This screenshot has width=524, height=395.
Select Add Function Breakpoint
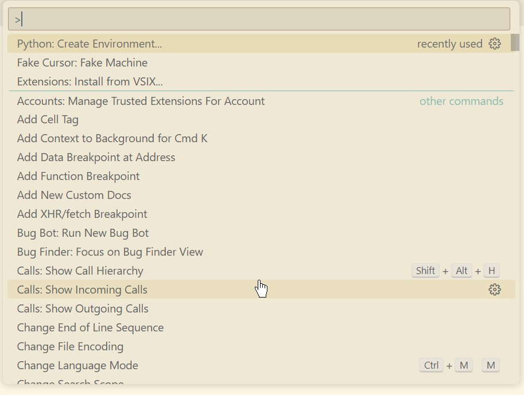(78, 177)
